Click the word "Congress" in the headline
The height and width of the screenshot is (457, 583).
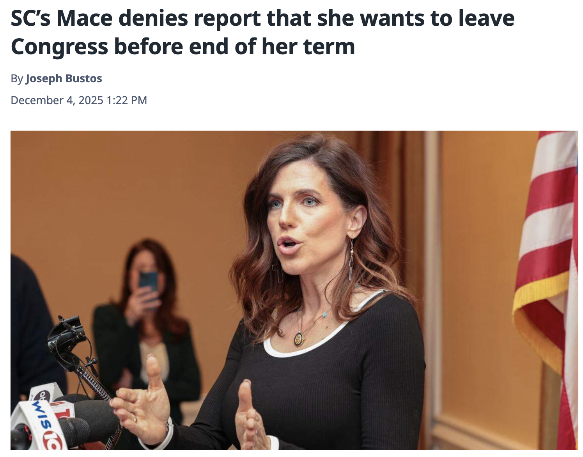point(59,47)
